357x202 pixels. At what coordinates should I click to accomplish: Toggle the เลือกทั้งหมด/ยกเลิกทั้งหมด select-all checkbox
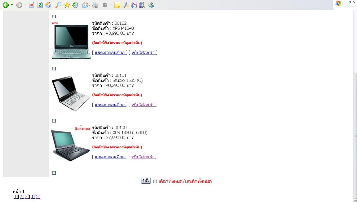click(x=155, y=181)
